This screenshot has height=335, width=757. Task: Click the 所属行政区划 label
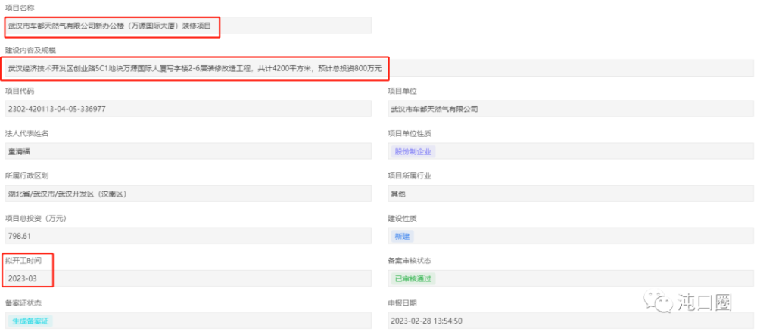coord(26,176)
